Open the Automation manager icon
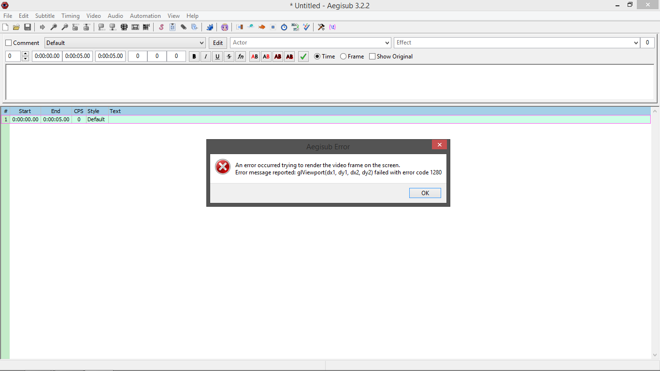Viewport: 660px width, 371px height. click(x=210, y=27)
